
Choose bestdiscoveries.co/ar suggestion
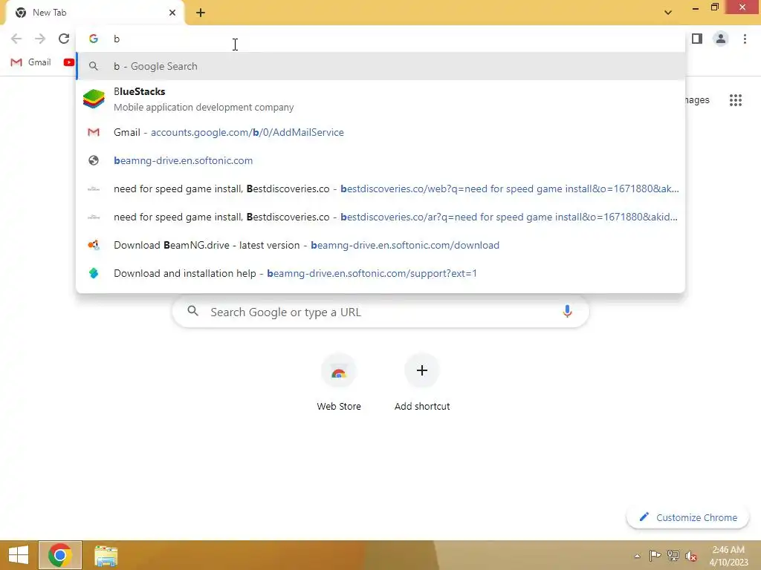point(380,217)
